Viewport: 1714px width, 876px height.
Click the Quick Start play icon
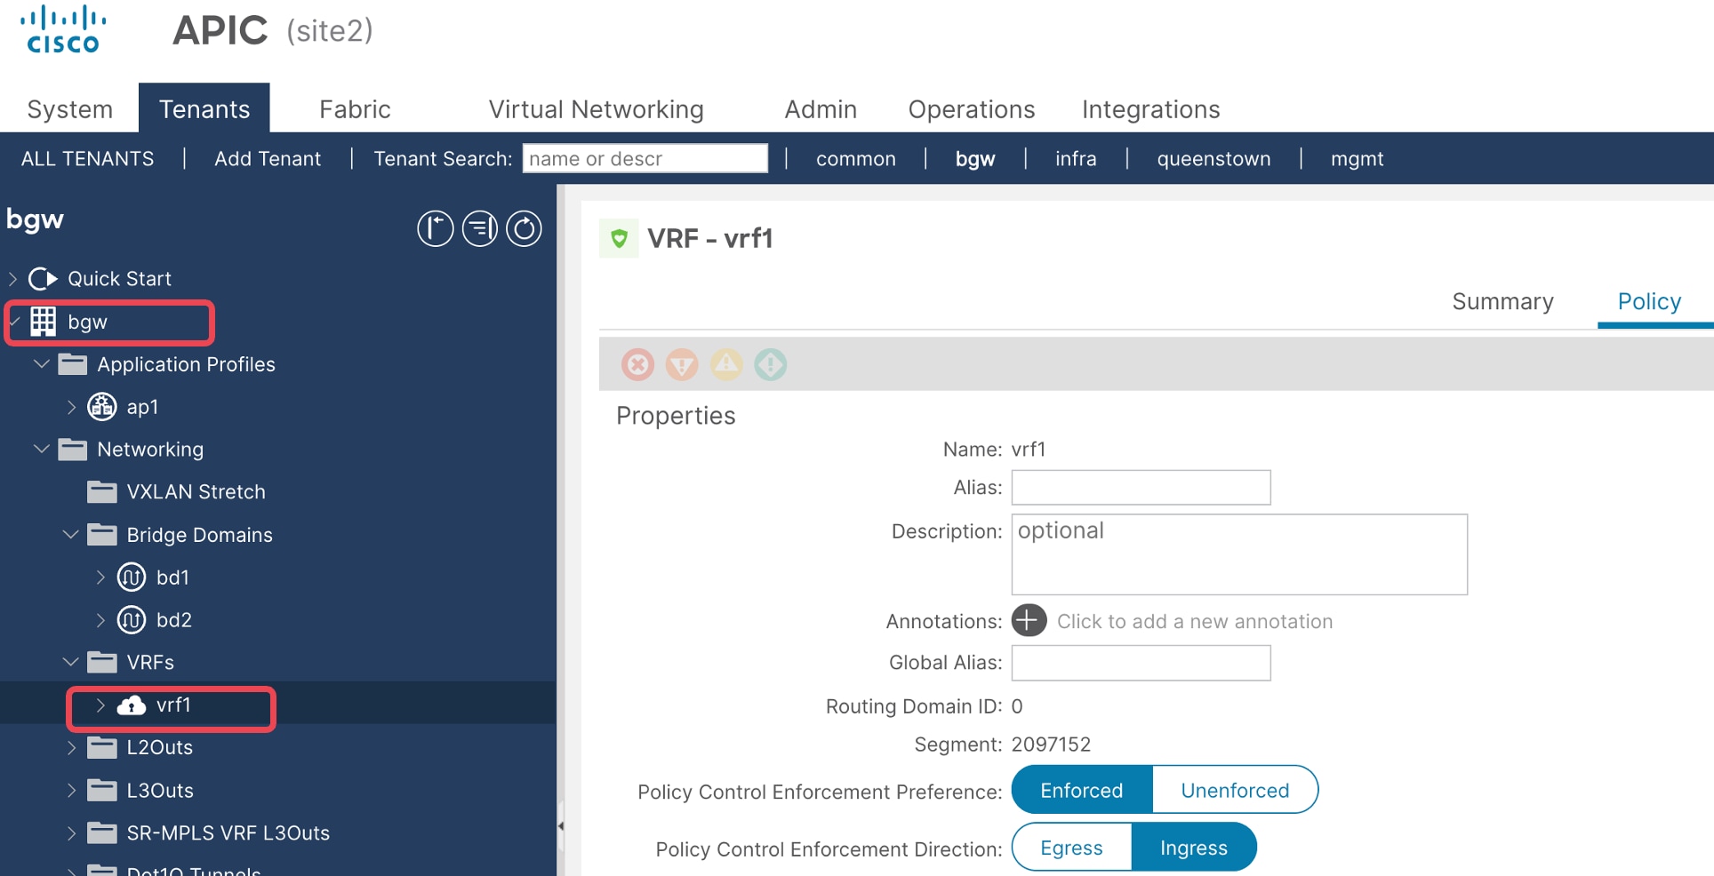(43, 279)
